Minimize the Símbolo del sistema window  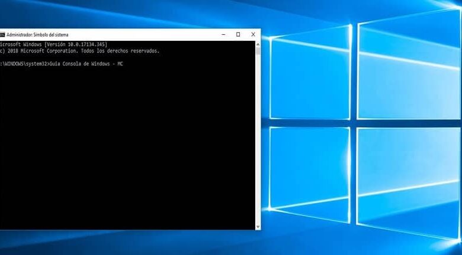(x=223, y=35)
